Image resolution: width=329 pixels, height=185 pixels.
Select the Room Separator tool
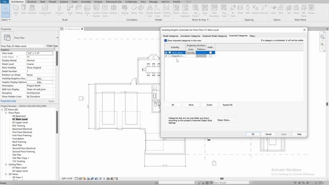tap(185, 11)
